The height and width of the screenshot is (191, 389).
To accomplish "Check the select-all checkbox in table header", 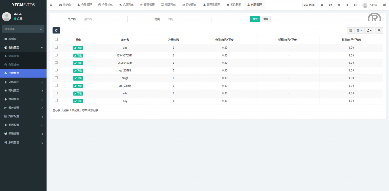I will (57, 39).
